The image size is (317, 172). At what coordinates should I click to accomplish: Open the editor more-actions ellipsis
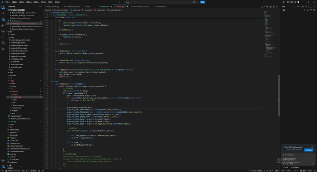point(277,6)
